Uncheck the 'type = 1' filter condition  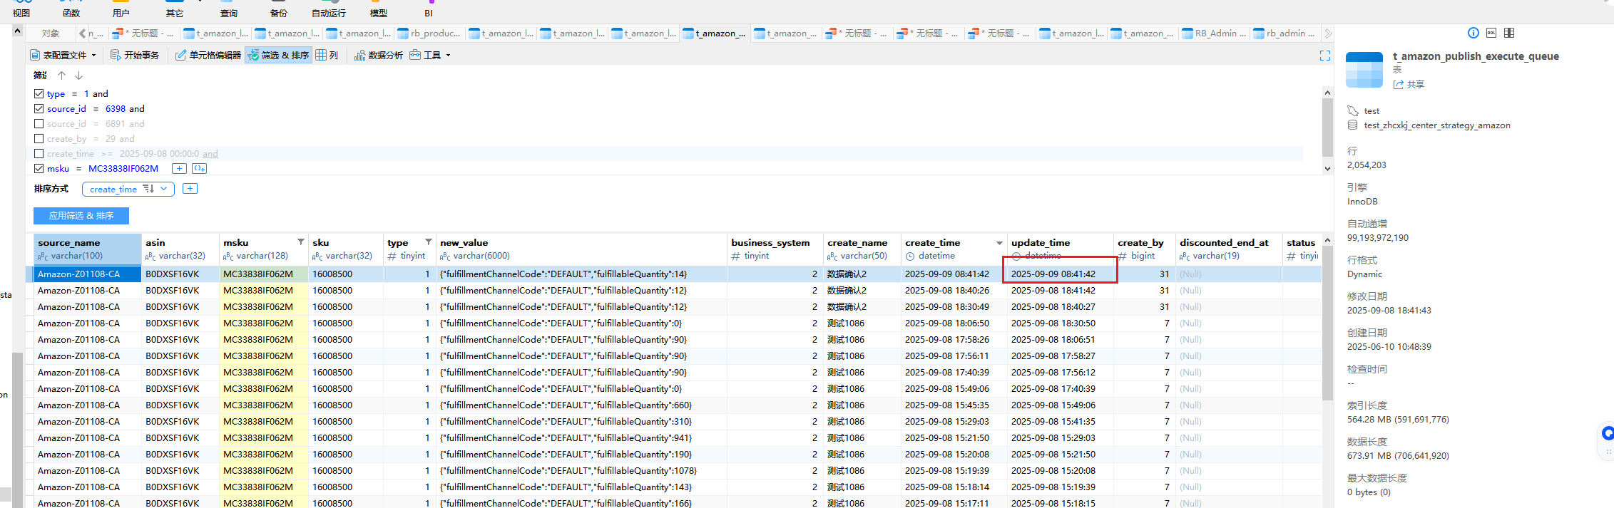point(39,93)
